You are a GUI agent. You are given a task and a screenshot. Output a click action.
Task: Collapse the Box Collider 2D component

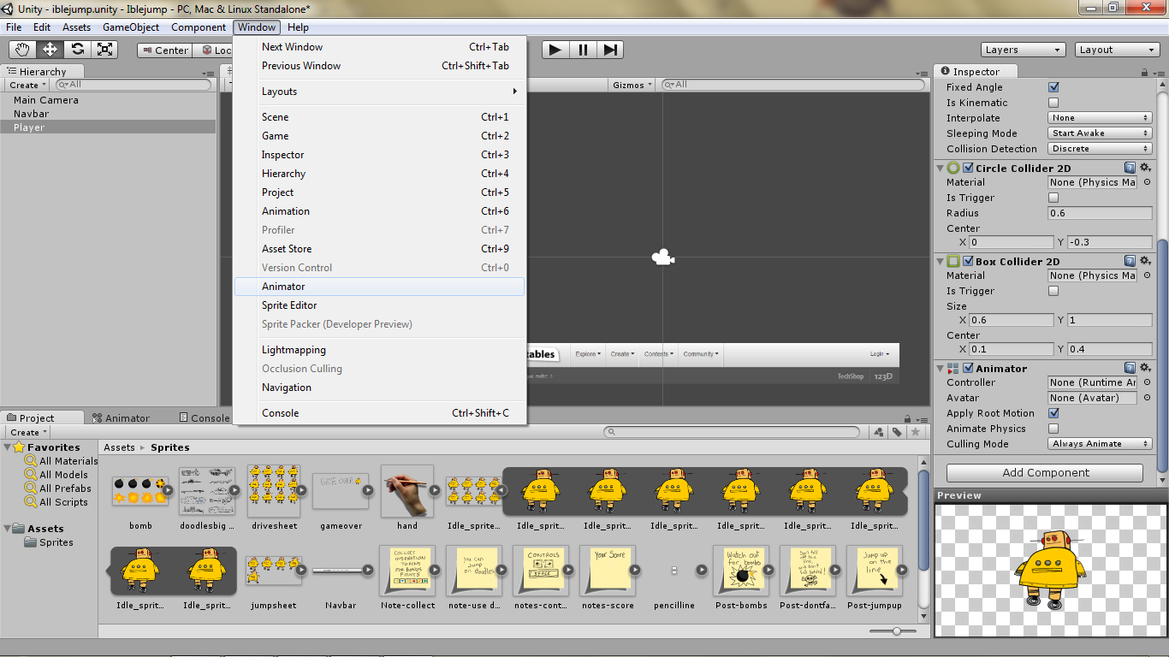[940, 261]
